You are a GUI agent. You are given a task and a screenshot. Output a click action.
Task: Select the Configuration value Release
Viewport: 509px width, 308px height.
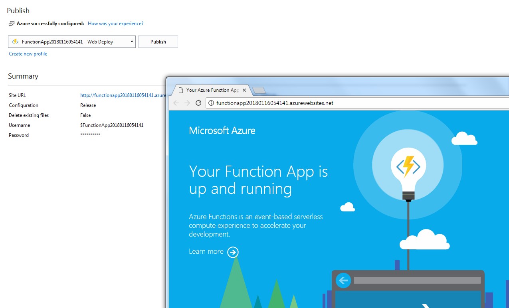click(x=88, y=105)
